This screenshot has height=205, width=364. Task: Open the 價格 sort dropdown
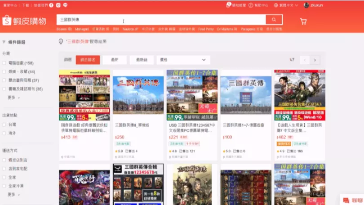[x=183, y=60]
